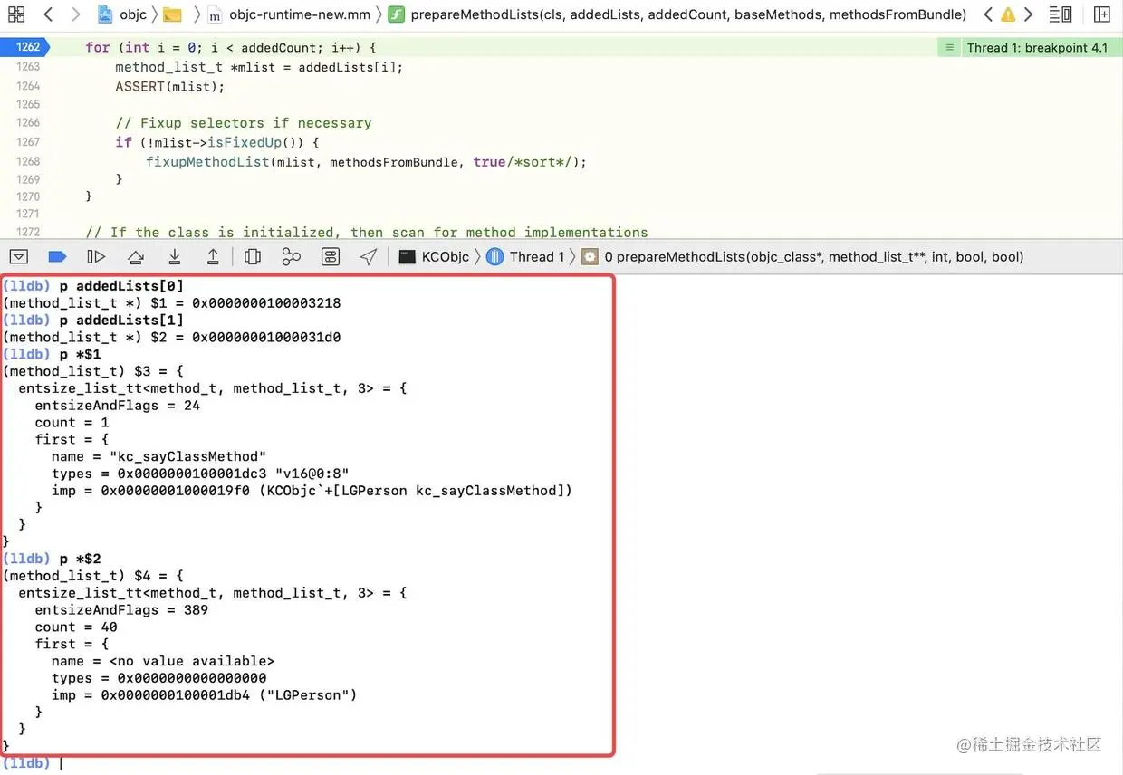1123x775 pixels.
Task: Click types "v16@0:8" console line
Action: click(x=200, y=474)
